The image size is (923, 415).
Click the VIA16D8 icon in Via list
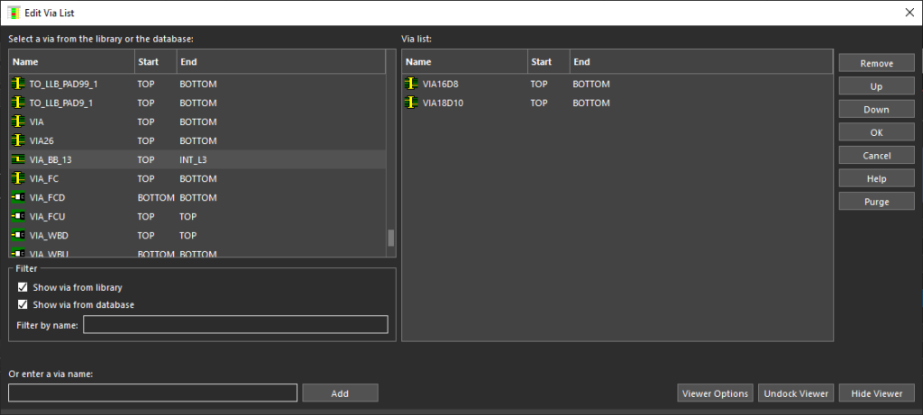(x=410, y=84)
